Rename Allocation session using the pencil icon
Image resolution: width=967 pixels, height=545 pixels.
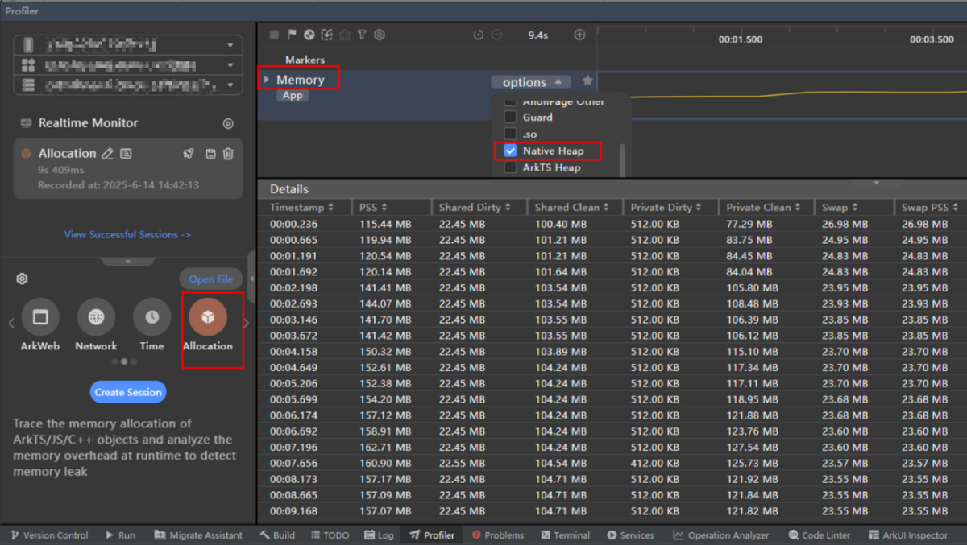point(107,154)
